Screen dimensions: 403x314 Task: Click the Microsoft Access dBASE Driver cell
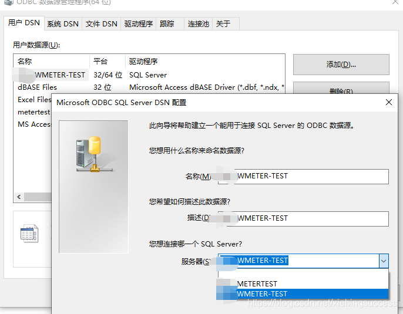[x=207, y=87]
